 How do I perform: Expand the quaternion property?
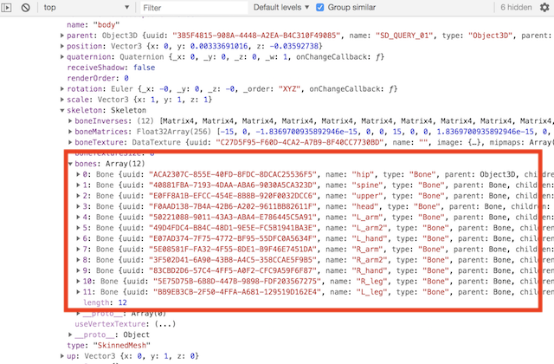[x=62, y=56]
